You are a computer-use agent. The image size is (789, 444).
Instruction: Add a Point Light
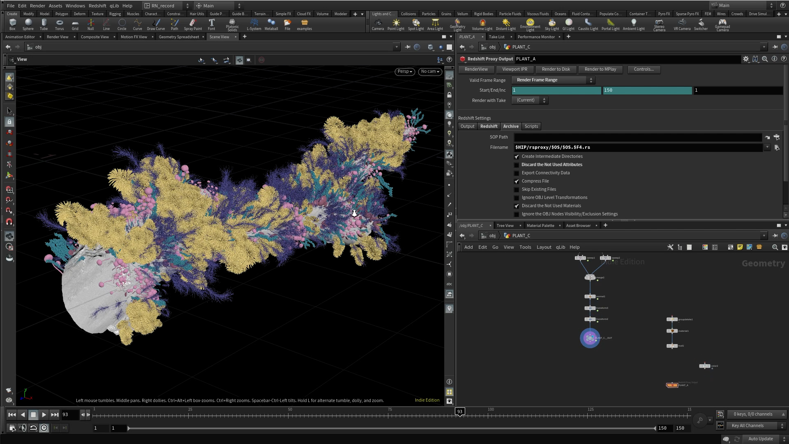(x=396, y=24)
